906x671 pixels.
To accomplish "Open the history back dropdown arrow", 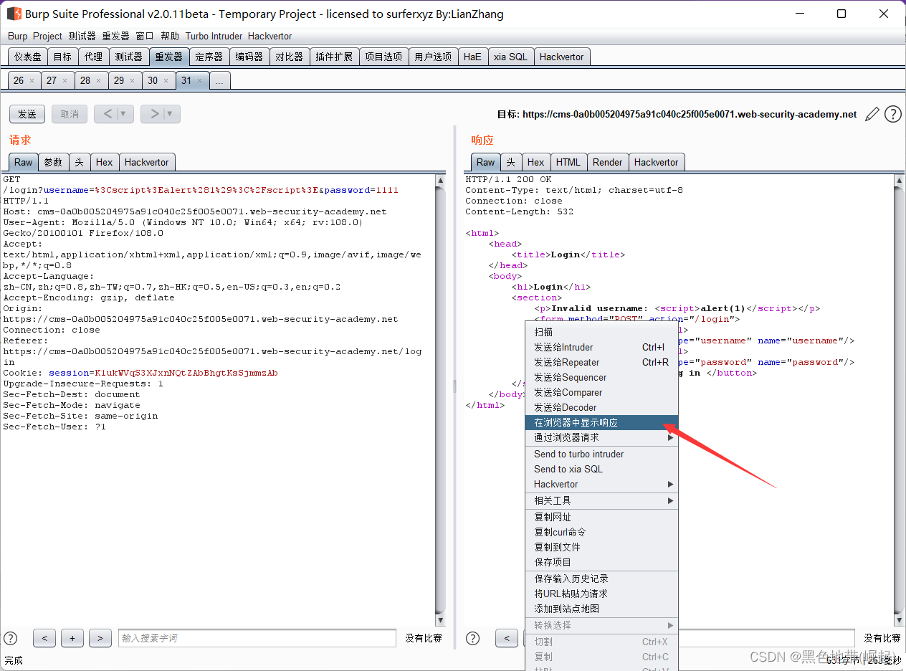I will (x=123, y=114).
